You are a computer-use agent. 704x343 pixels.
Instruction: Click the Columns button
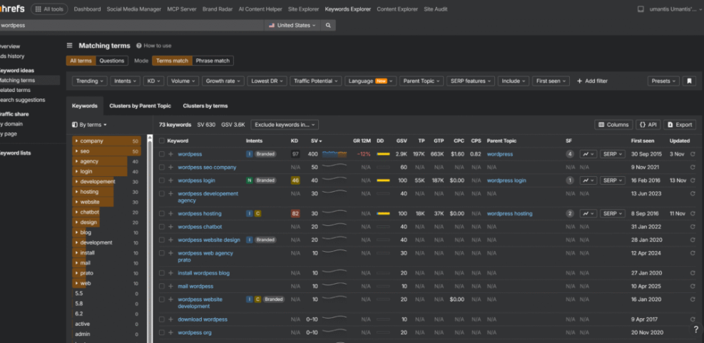pyautogui.click(x=613, y=125)
